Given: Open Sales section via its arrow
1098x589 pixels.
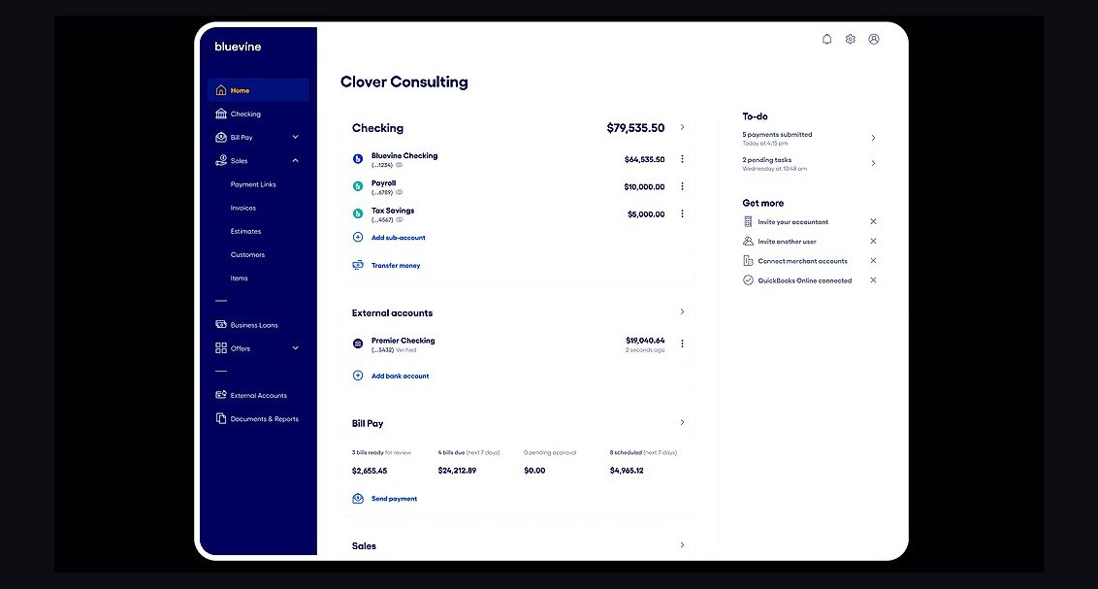Looking at the screenshot, I should click(x=682, y=545).
